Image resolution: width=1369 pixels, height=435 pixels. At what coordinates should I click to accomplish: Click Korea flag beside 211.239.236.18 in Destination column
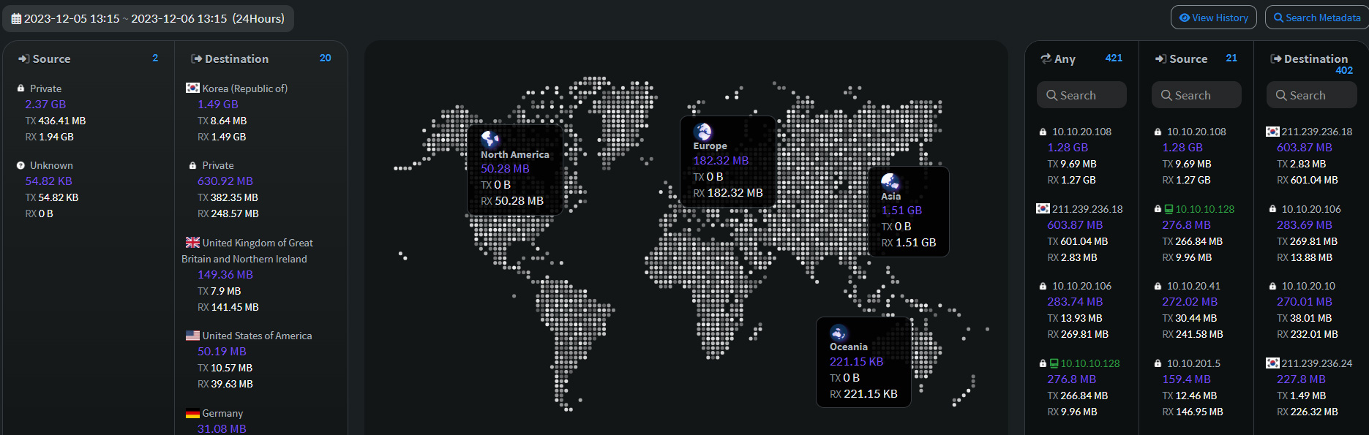[x=1272, y=132]
